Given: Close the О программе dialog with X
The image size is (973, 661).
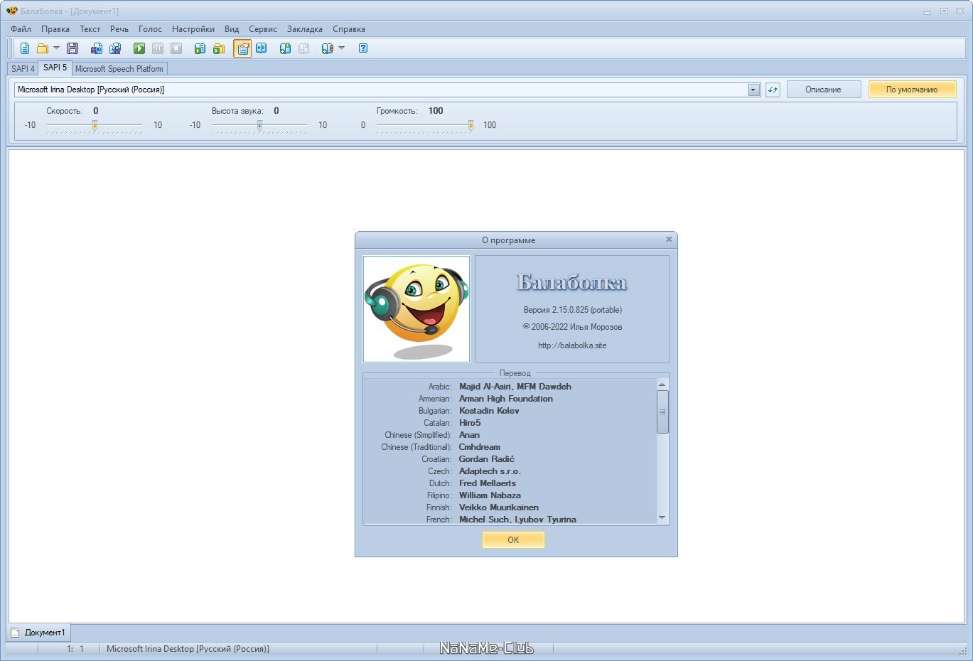Looking at the screenshot, I should coord(669,240).
